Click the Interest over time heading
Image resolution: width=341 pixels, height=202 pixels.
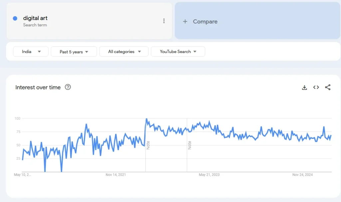[x=38, y=87]
